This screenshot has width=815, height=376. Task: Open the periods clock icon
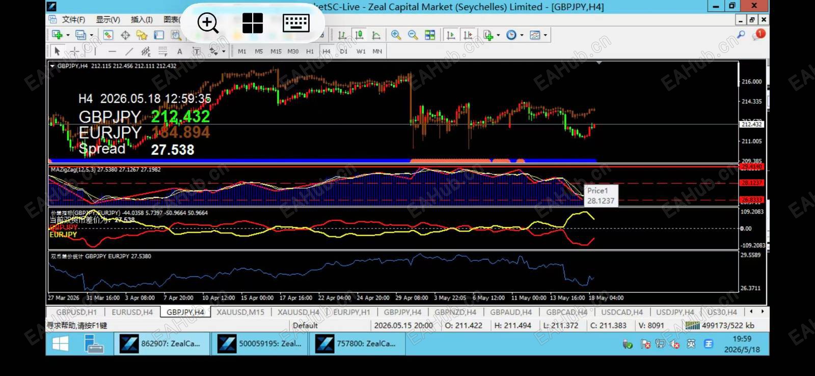click(511, 35)
